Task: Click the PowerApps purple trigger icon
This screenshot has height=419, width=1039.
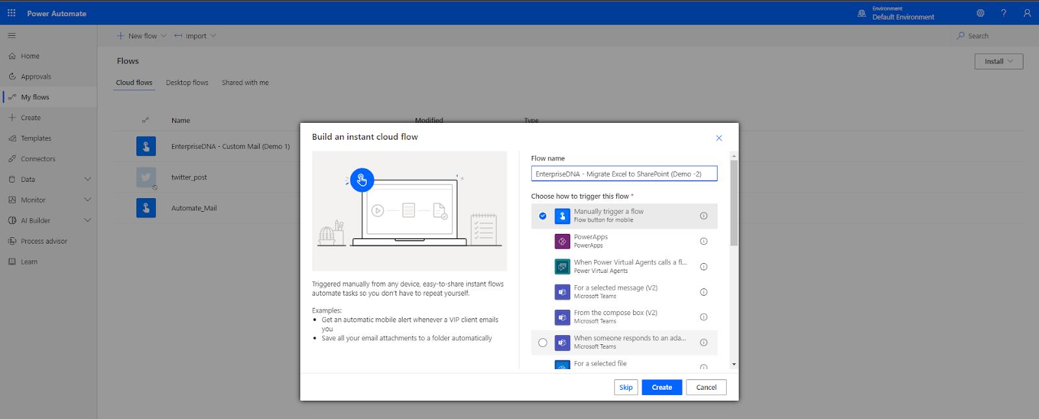Action: click(562, 241)
